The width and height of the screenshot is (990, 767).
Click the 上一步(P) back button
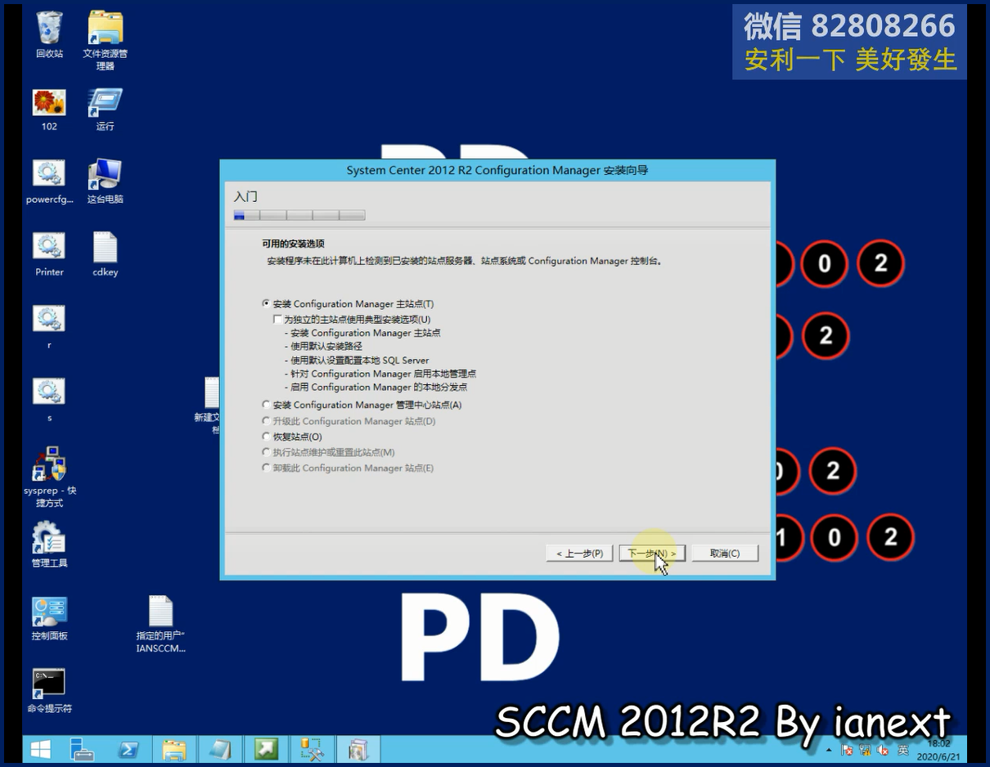pos(579,554)
